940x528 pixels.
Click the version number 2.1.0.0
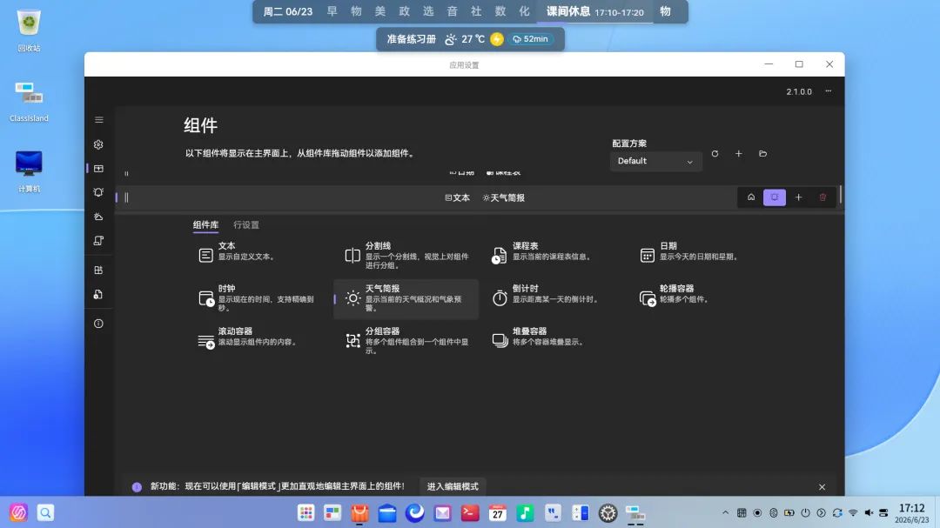pos(799,91)
